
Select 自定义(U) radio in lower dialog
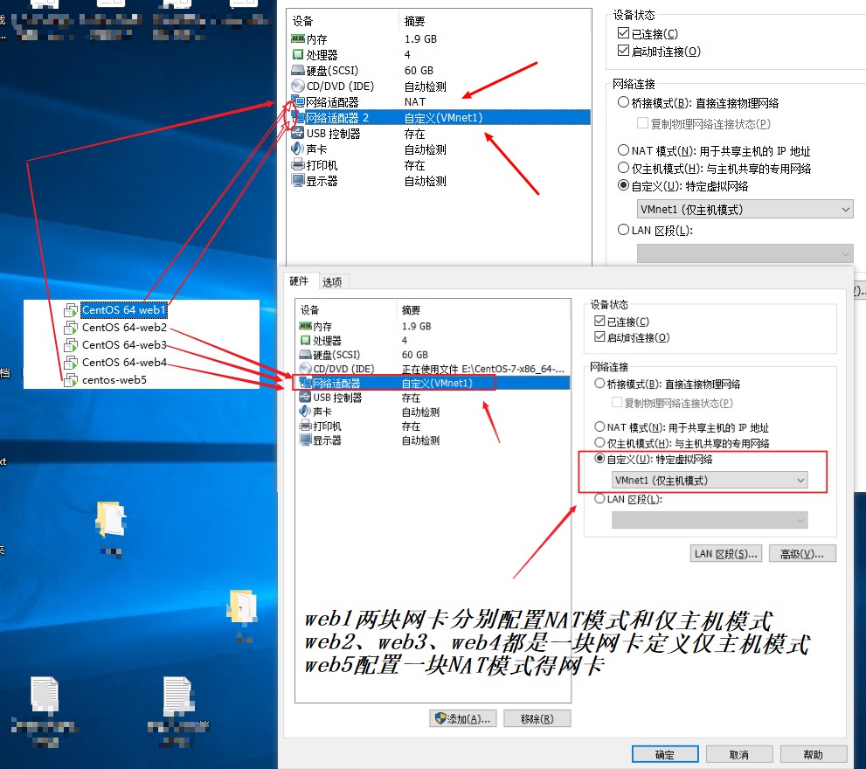tap(599, 459)
